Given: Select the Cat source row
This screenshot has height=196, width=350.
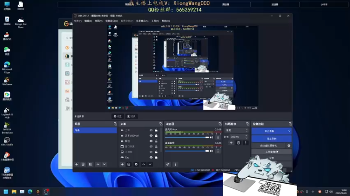Looking at the screenshot, I should (139, 157).
